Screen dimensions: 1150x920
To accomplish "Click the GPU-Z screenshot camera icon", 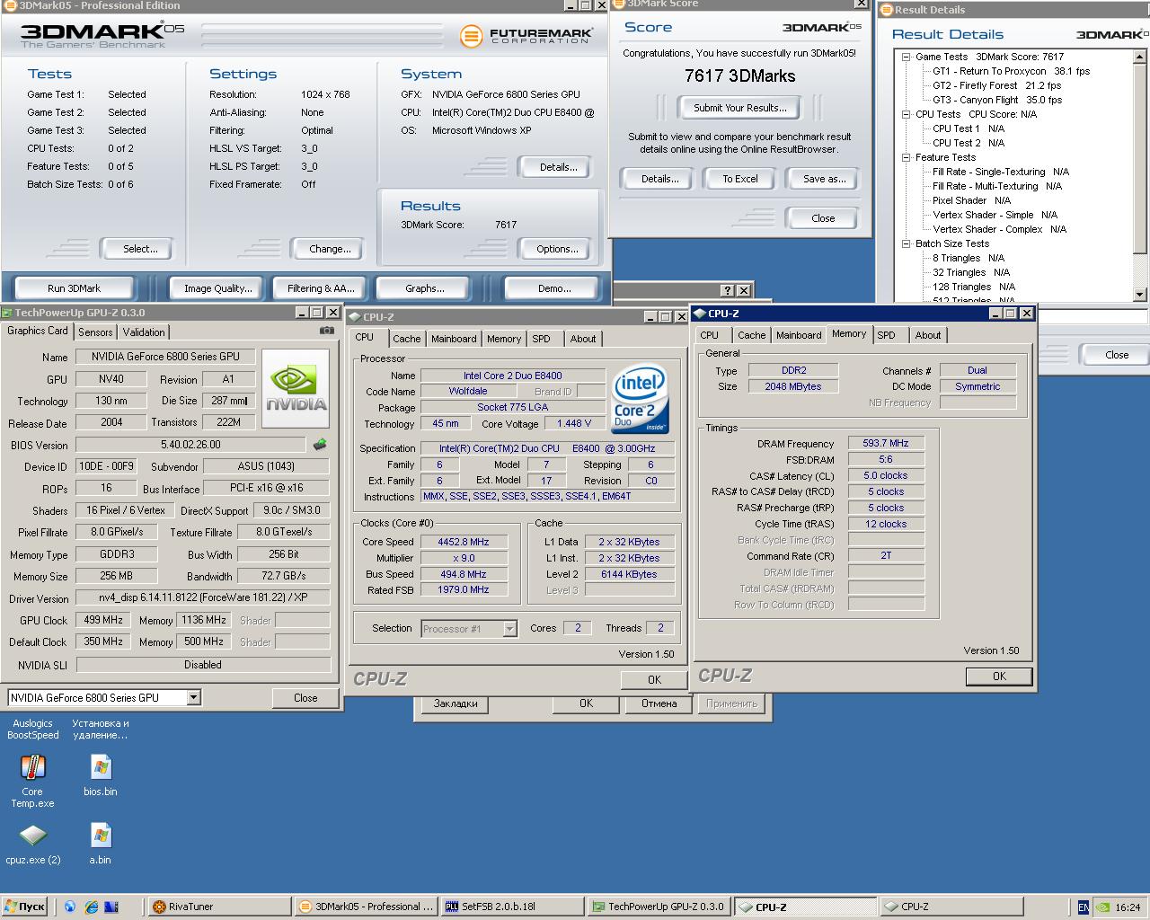I will click(327, 331).
